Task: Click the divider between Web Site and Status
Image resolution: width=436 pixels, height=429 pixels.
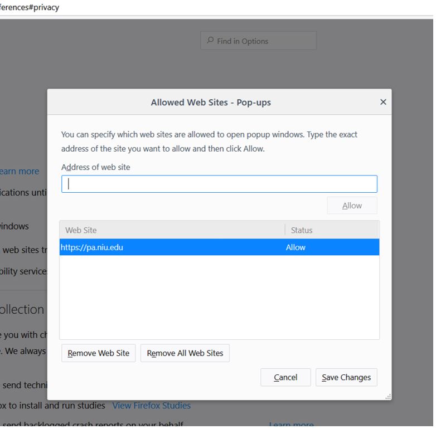Action: click(285, 230)
